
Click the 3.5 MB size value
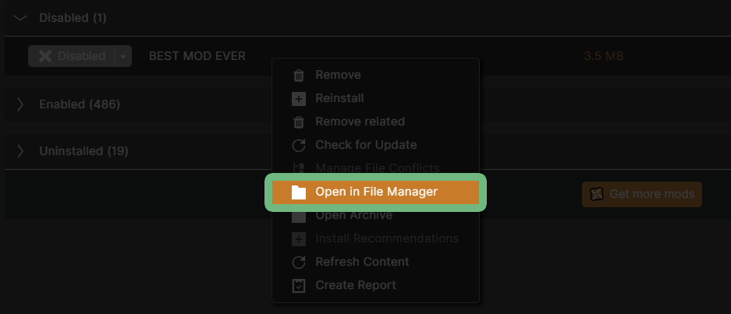(x=603, y=56)
